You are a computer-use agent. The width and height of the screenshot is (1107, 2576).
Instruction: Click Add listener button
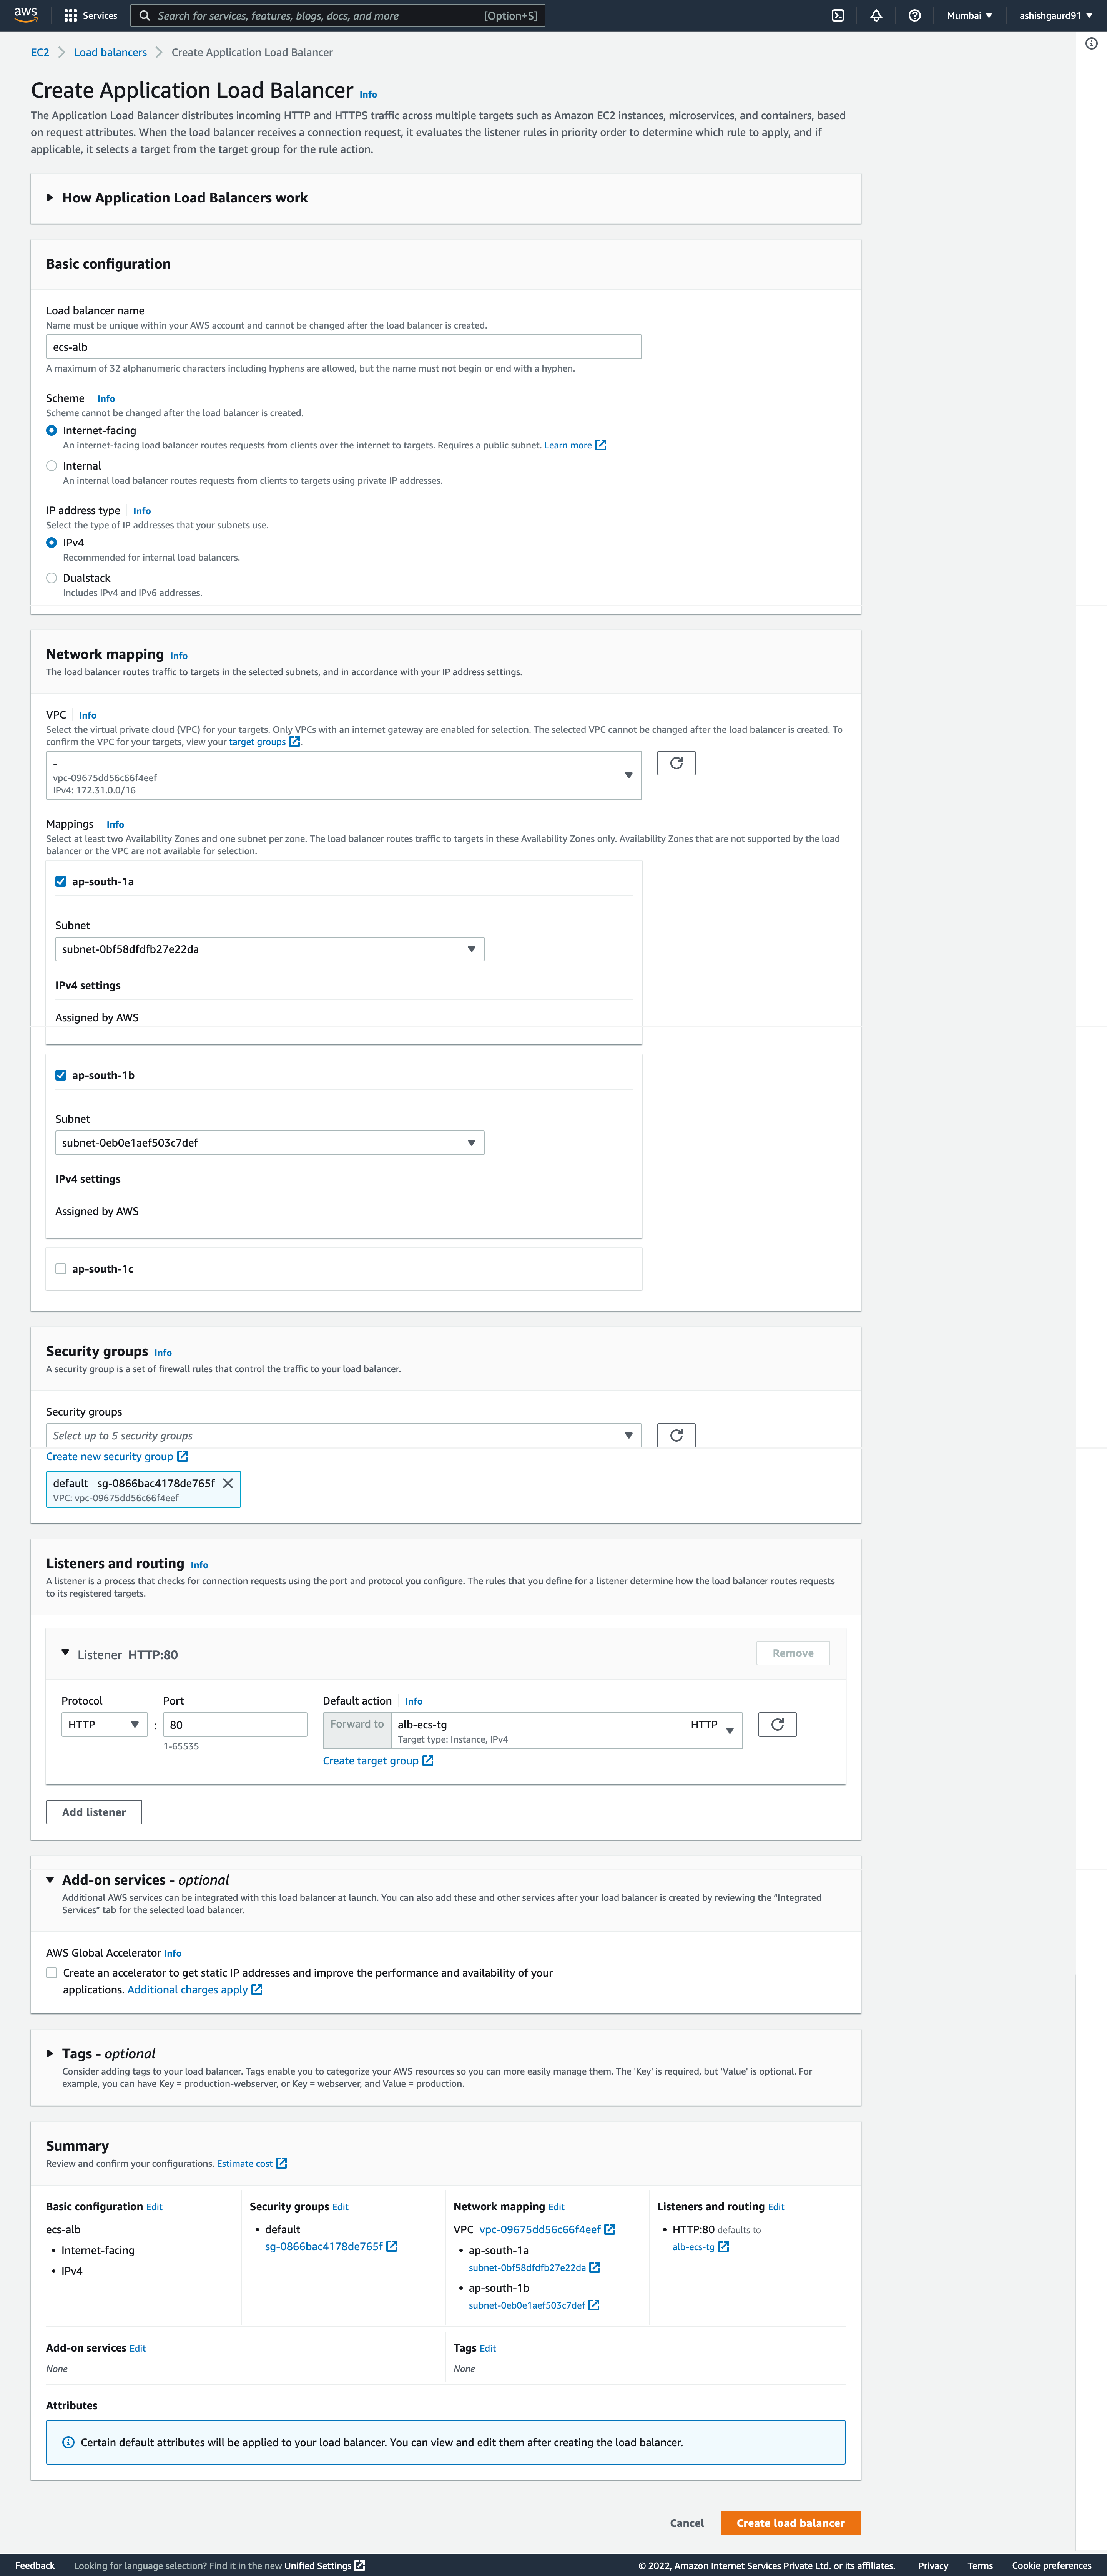[x=94, y=1812]
